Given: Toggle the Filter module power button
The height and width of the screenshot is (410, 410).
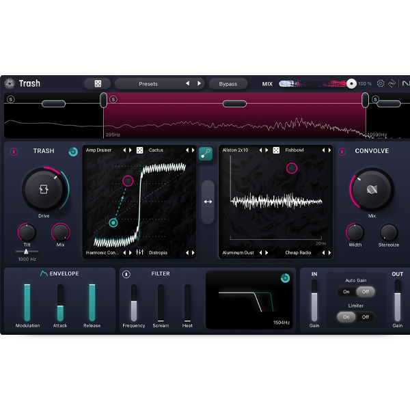Looking at the screenshot, I should tap(126, 274).
